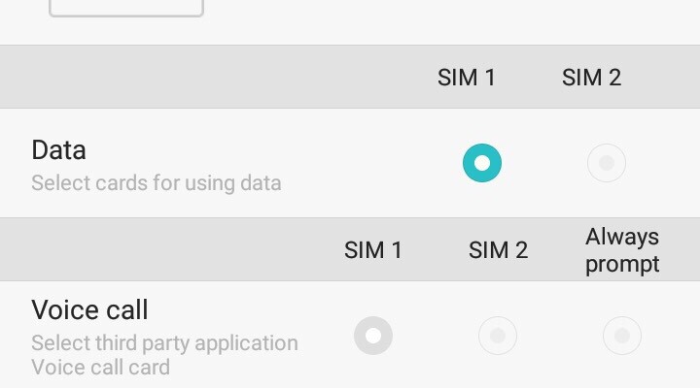This screenshot has width=700, height=388.
Task: Select SIM 2 radio button for Data
Action: coord(607,163)
